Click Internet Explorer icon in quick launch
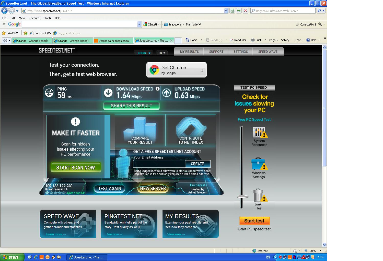The width and height of the screenshot is (383, 261). 36,257
